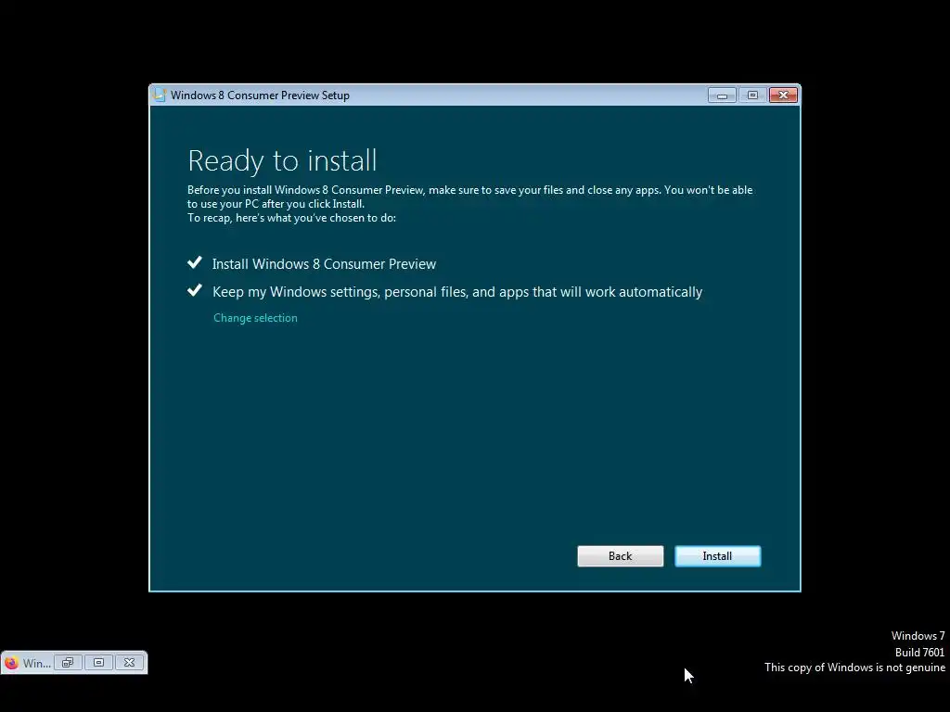
Task: Restore the minimized Win... window
Action: coord(68,663)
